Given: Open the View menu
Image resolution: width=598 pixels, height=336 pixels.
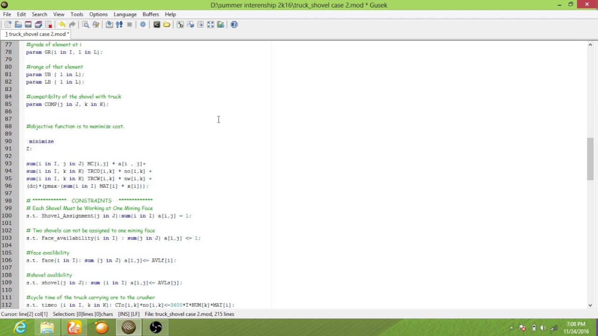Looking at the screenshot, I should coord(59,14).
